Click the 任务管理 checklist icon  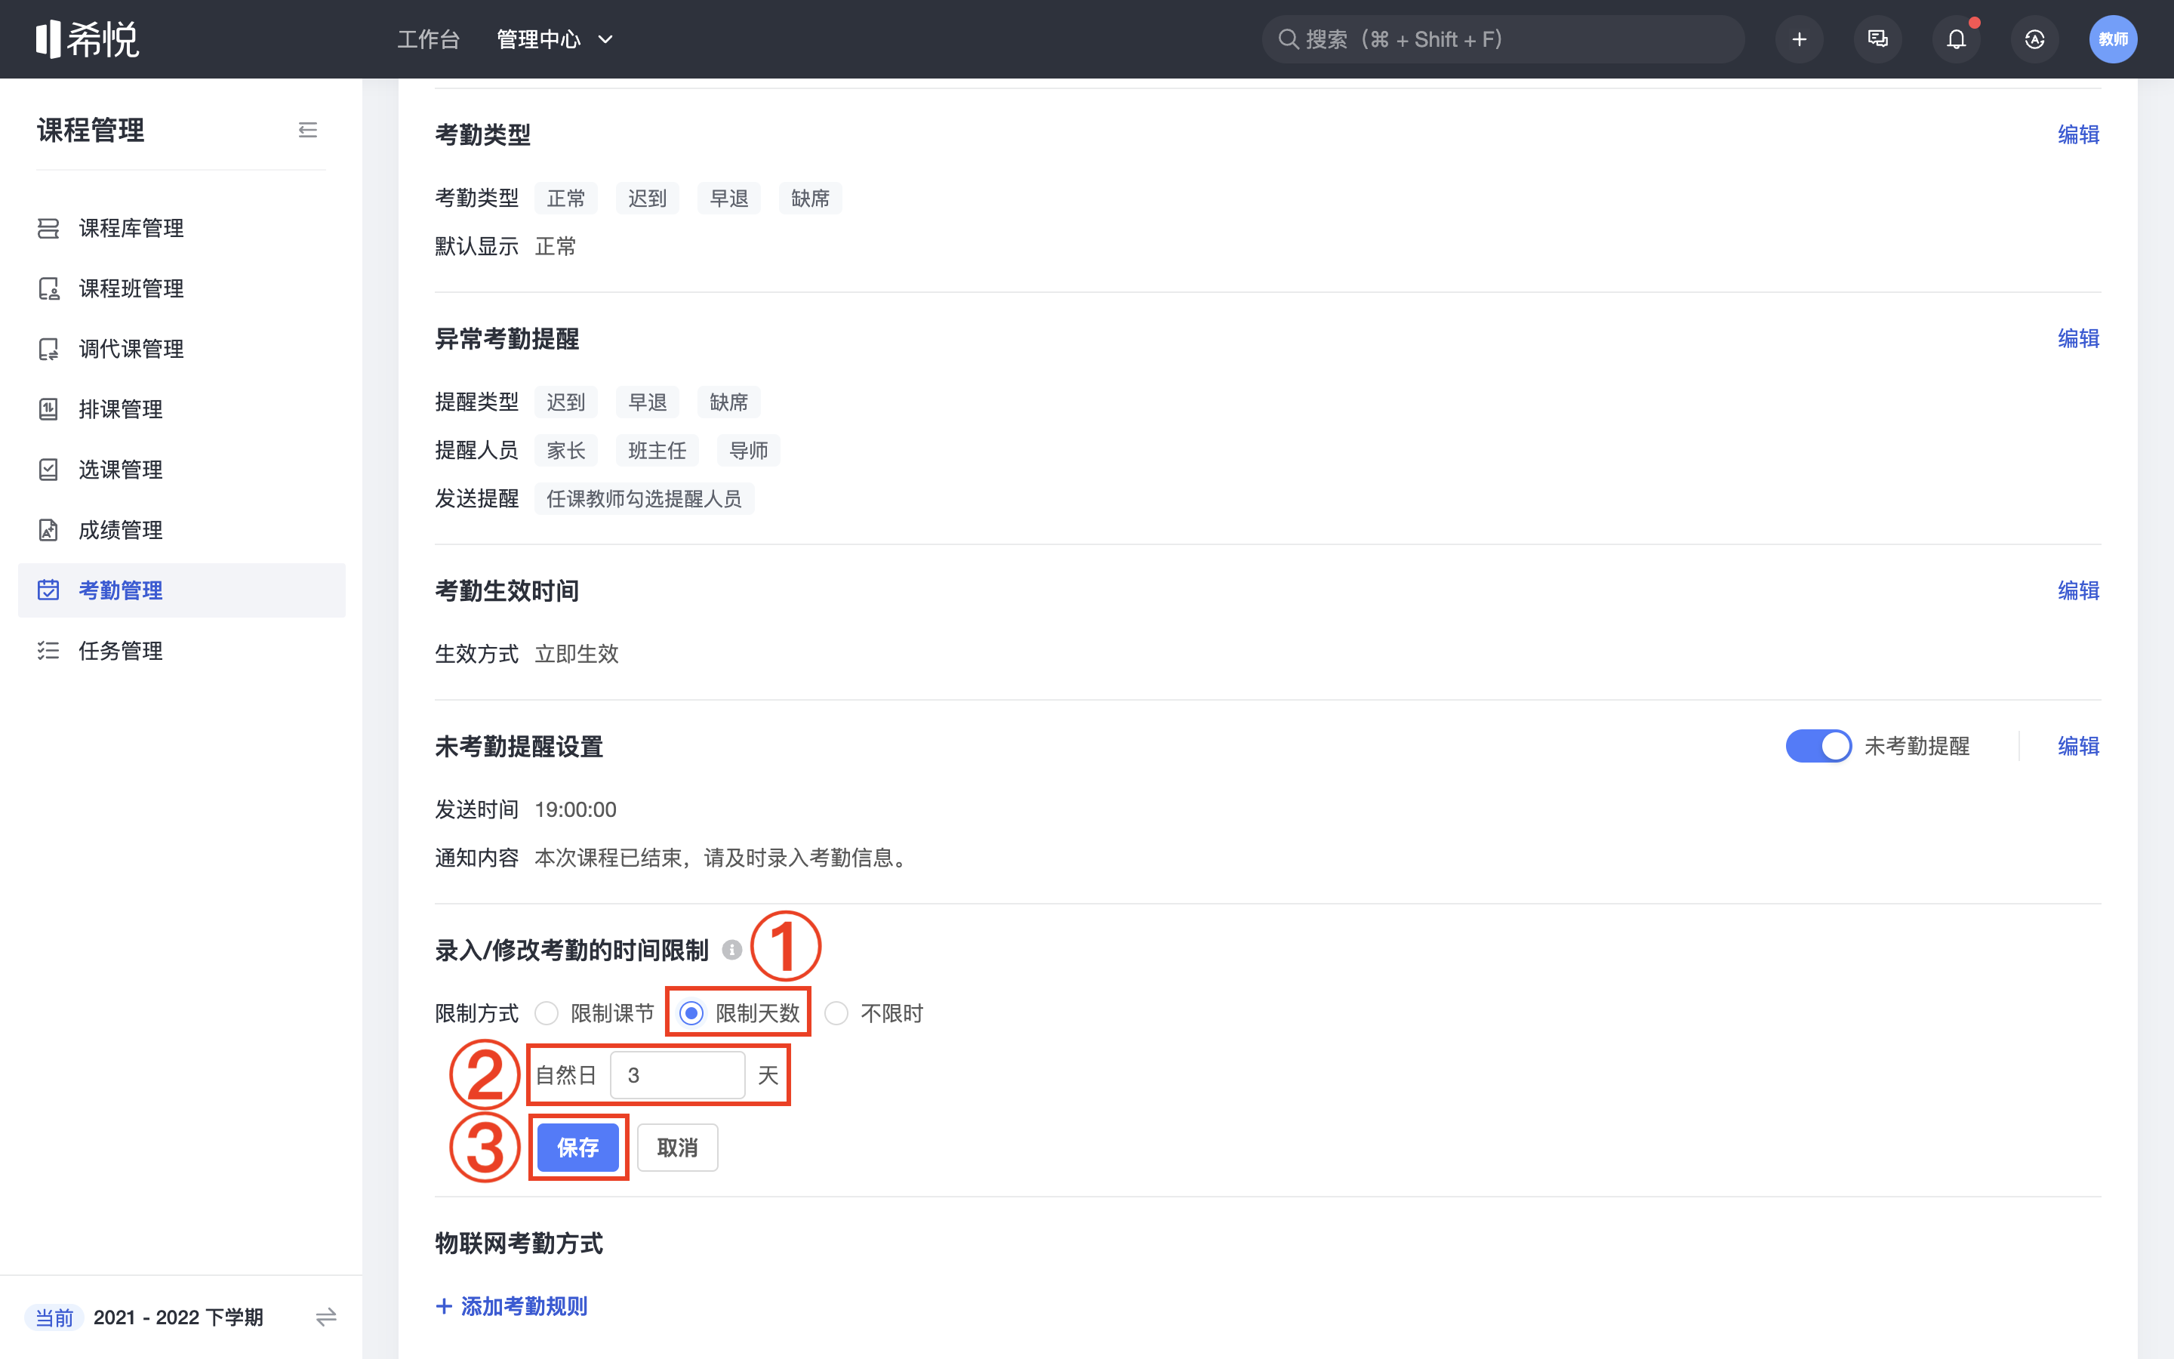(48, 651)
